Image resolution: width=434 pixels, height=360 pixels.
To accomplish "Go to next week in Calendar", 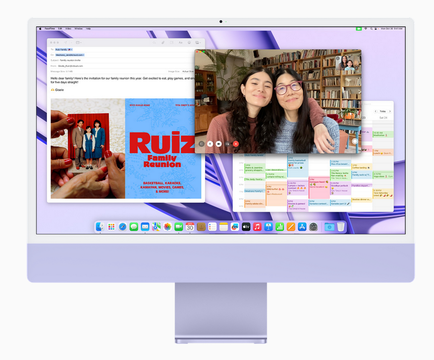I will tap(390, 111).
